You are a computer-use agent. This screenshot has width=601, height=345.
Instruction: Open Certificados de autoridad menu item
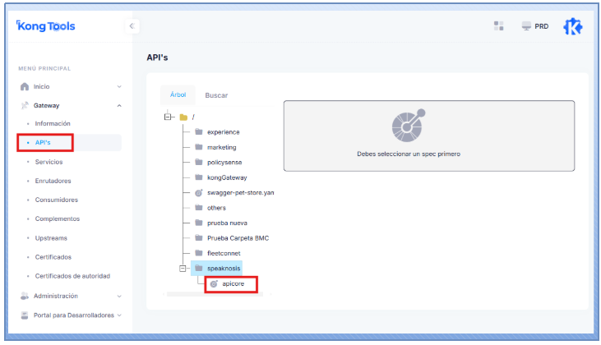coord(72,276)
